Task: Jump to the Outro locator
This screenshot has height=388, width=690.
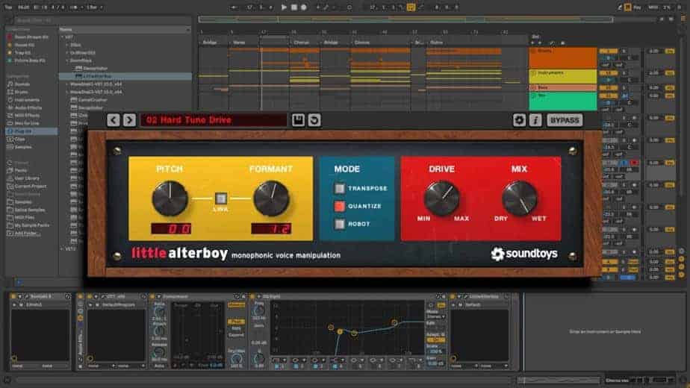Action: 437,43
